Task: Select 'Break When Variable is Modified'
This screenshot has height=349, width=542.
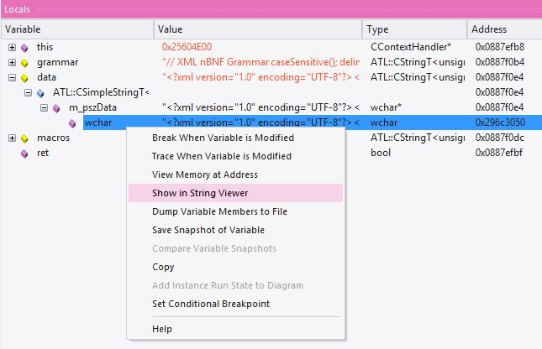Action: [223, 138]
